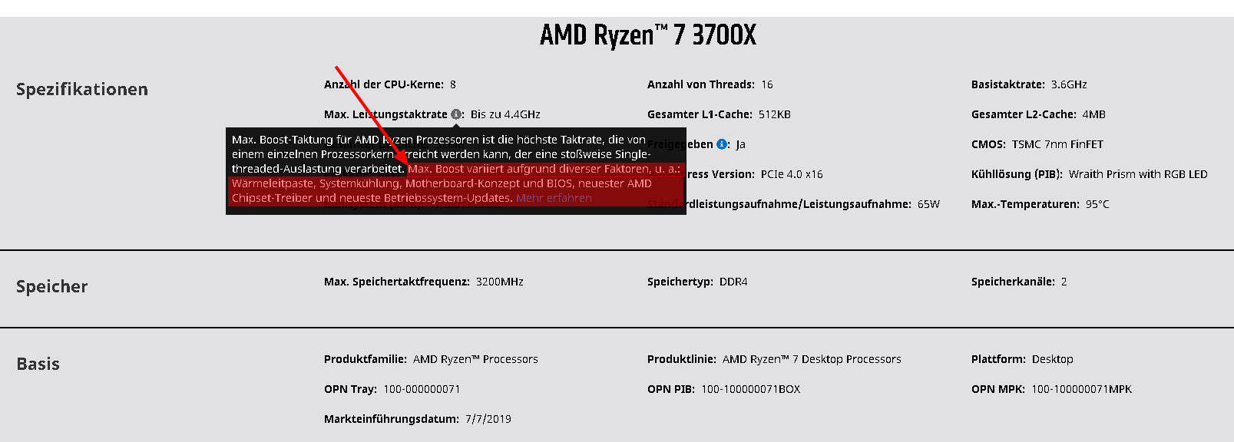Click the blue info icon next to Freigegeben

click(x=720, y=143)
